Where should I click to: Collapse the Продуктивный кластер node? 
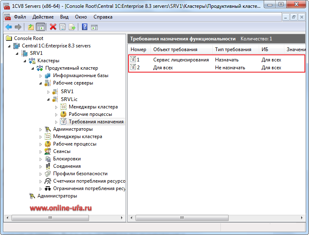click(33, 68)
